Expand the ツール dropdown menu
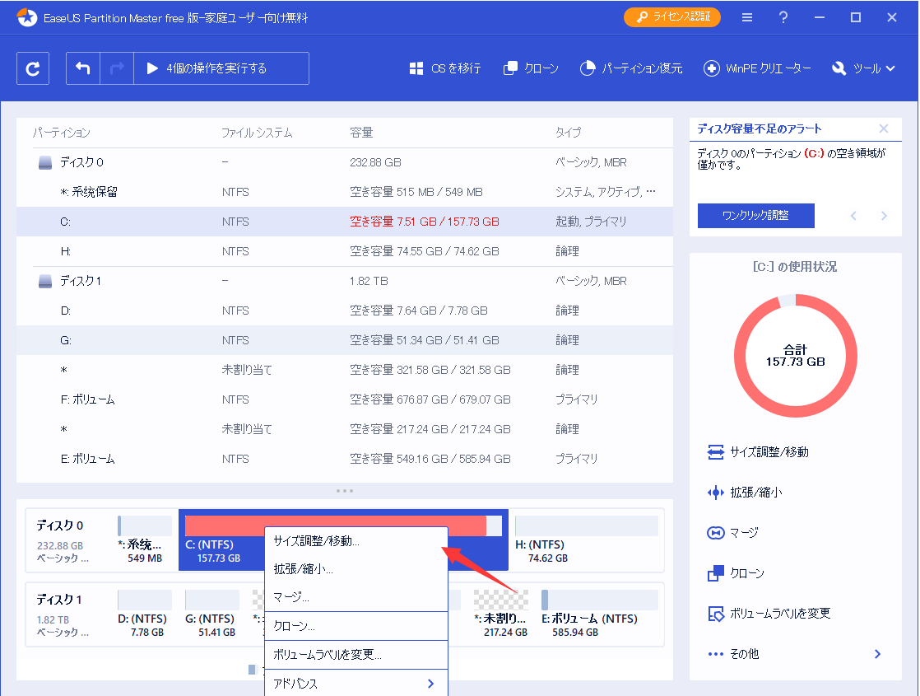Image resolution: width=920 pixels, height=696 pixels. click(863, 68)
